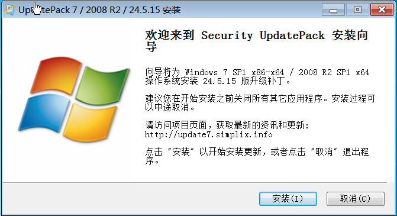The width and height of the screenshot is (397, 216).
Task: Click the heading 欢迎来到 Security UpdatePack 安装向导
Action: click(x=256, y=40)
